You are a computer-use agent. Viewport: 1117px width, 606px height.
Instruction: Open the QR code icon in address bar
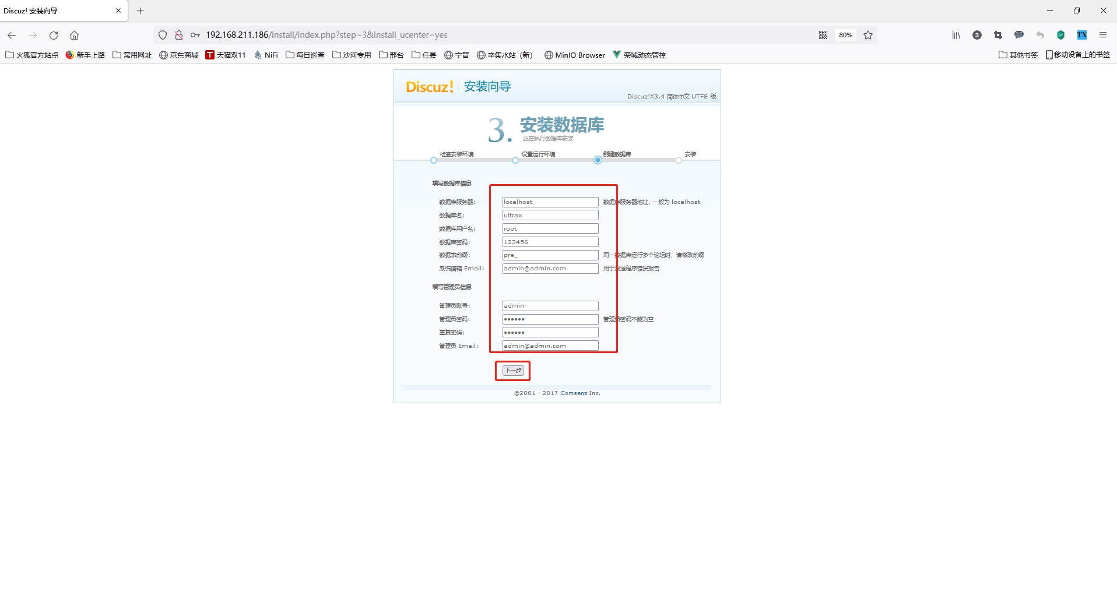[x=823, y=35]
